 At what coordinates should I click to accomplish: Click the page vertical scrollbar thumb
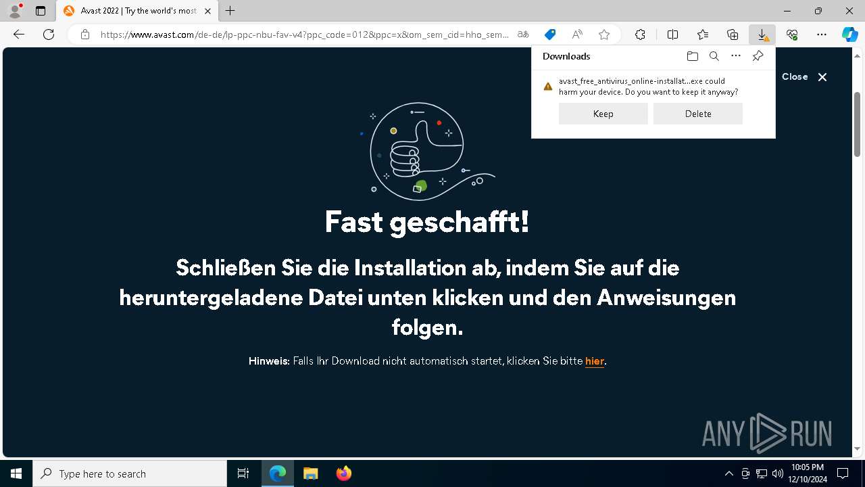(x=857, y=124)
